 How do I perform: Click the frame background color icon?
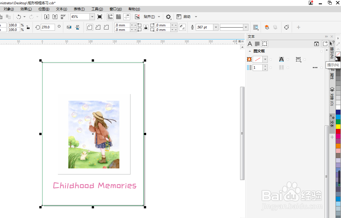[x=249, y=59]
